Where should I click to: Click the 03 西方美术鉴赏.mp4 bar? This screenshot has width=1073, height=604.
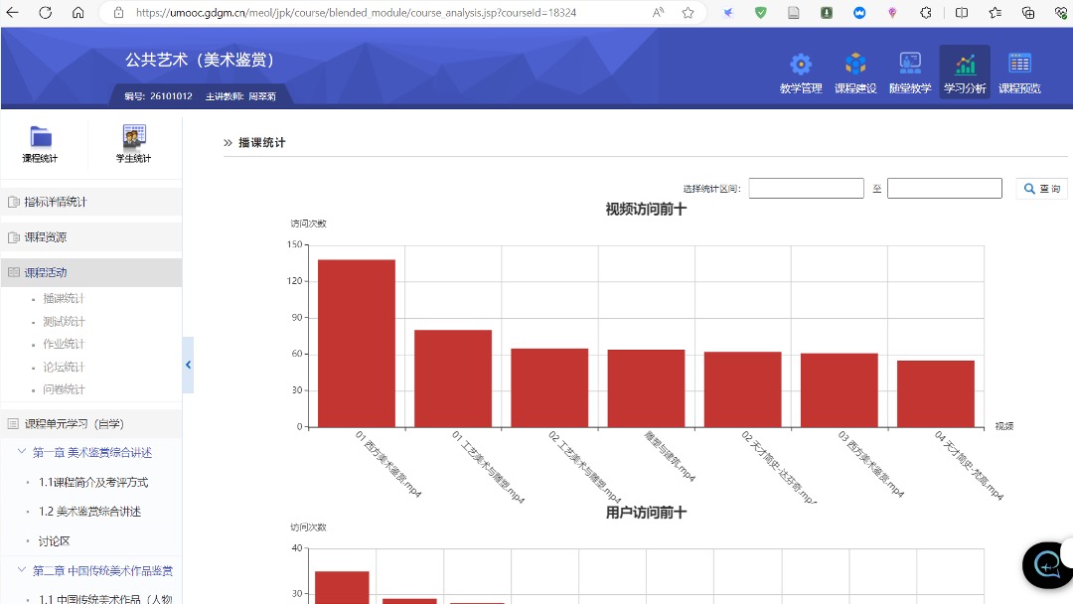(839, 390)
